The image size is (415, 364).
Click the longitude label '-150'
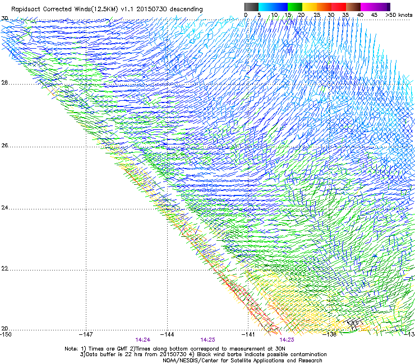click(6, 334)
